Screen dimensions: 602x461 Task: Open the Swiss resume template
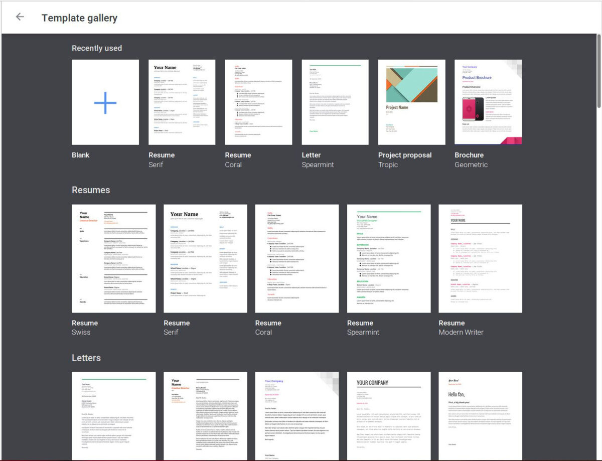point(113,257)
